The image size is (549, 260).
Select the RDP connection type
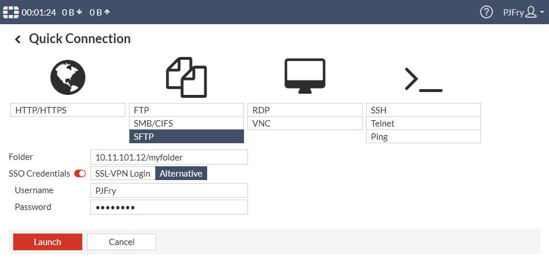[x=305, y=110]
